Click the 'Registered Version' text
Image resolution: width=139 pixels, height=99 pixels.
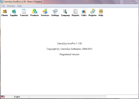(x=69, y=54)
